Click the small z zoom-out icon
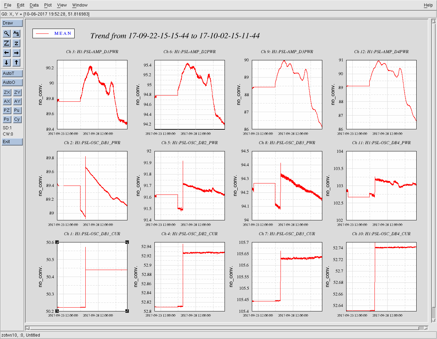Viewport: 437px width, 339px height. coord(16,43)
